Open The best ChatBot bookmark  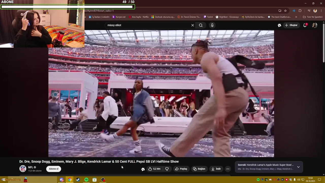(x=279, y=17)
